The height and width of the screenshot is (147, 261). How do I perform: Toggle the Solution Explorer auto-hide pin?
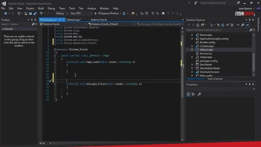click(x=250, y=20)
